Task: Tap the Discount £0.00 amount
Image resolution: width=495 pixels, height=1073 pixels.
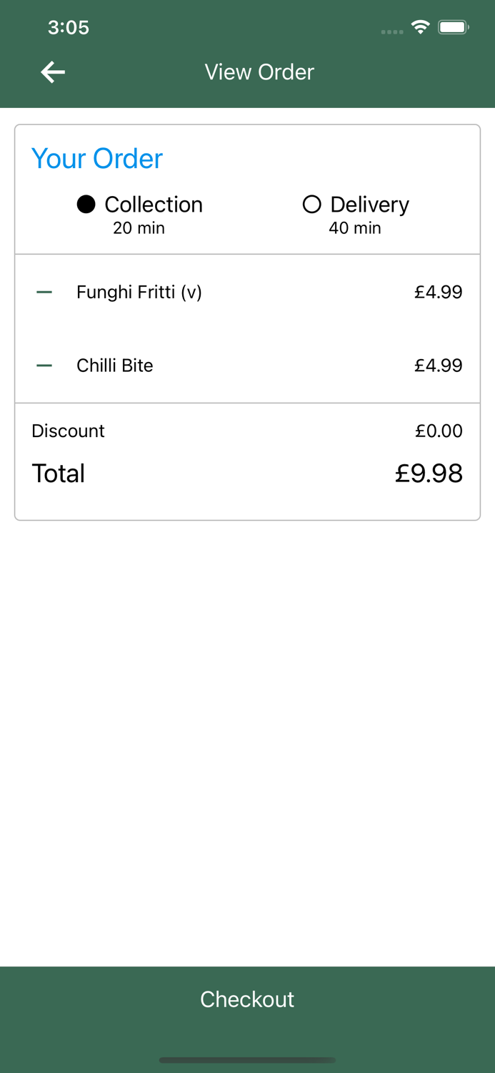Action: tap(439, 431)
